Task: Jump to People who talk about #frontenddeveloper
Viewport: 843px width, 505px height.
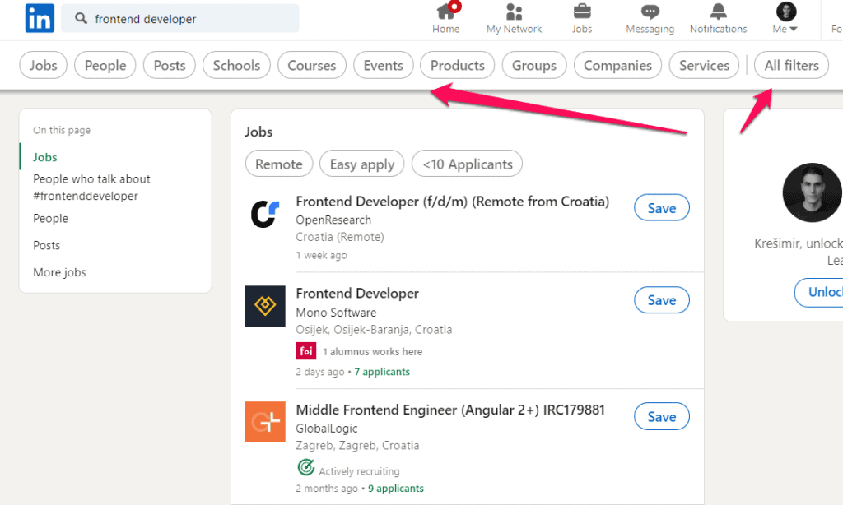Action: pos(92,188)
